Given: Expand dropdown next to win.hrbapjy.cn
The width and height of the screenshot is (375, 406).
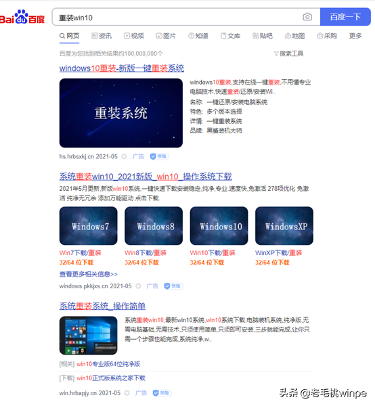Looking at the screenshot, I should pos(127,393).
